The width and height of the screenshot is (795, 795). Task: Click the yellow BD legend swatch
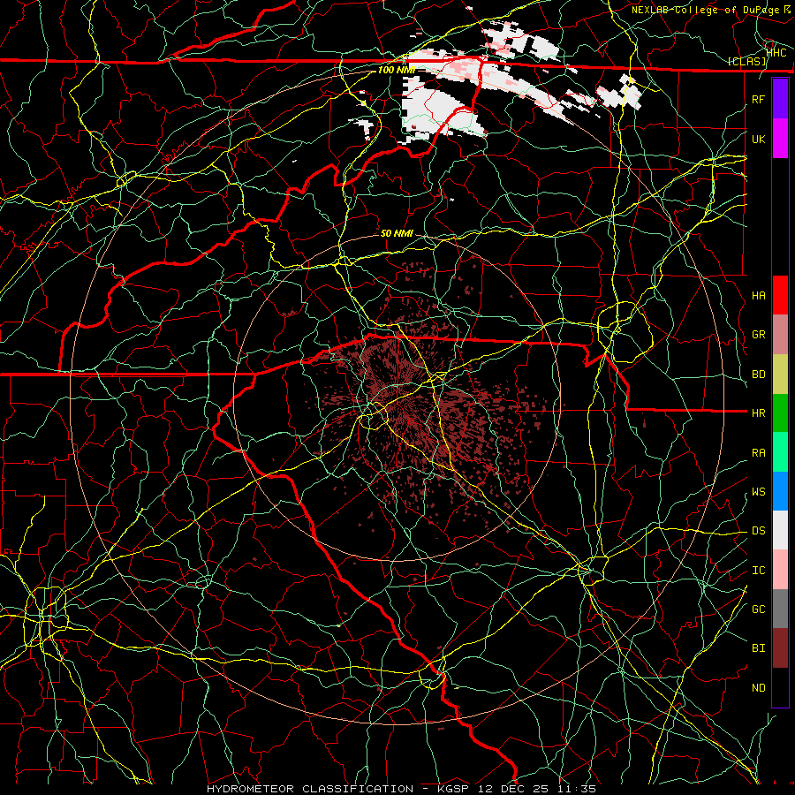[x=780, y=375]
